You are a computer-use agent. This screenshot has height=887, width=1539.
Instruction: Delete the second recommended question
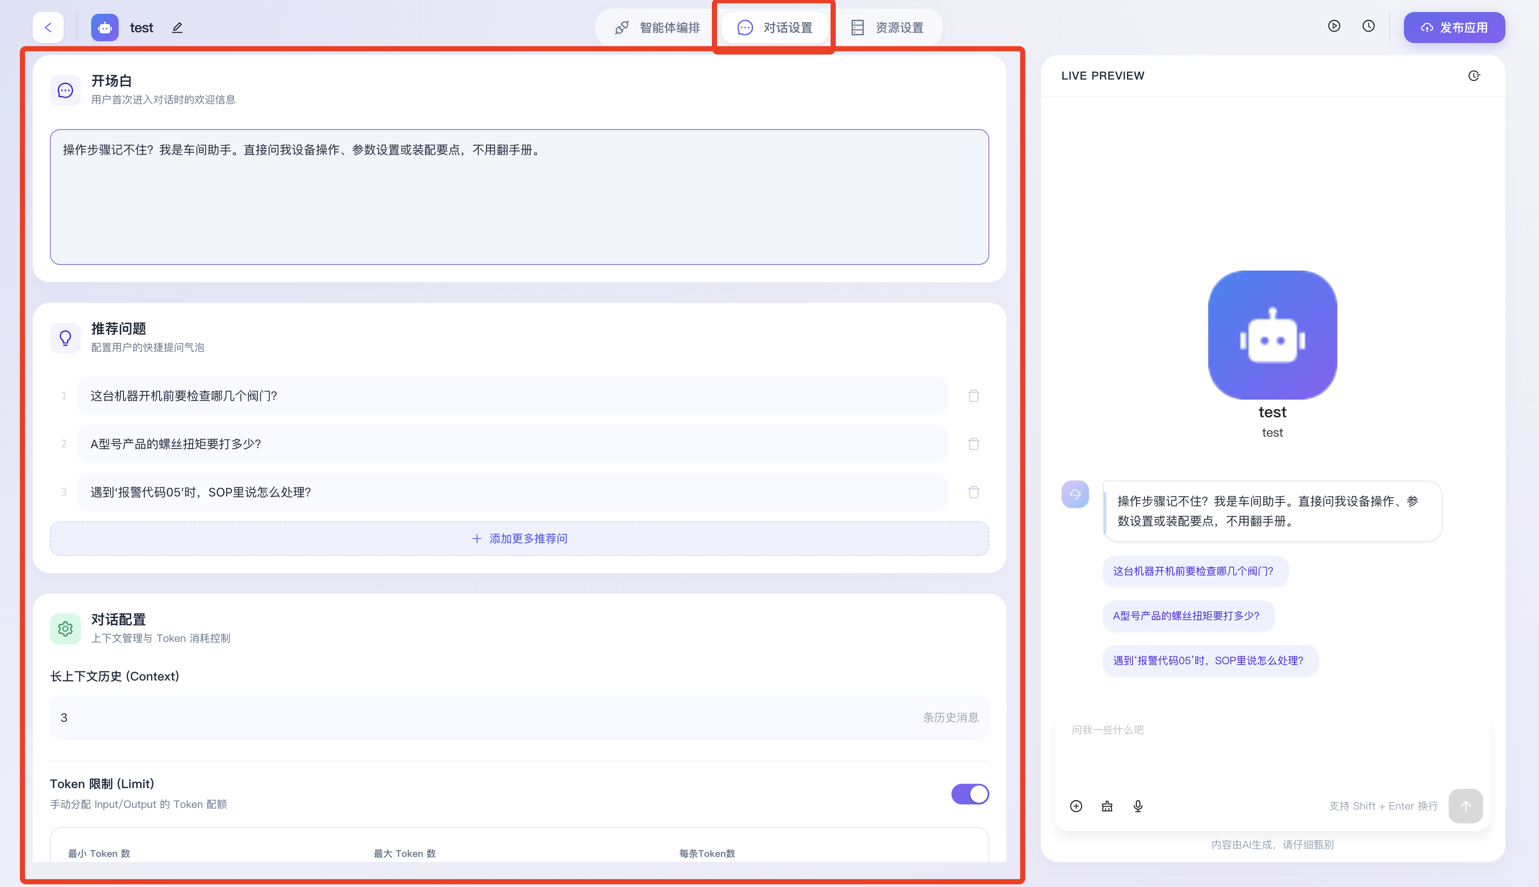973,444
